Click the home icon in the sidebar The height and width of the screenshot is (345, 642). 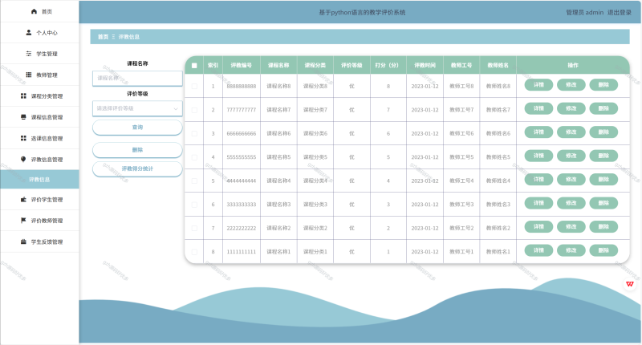[34, 11]
